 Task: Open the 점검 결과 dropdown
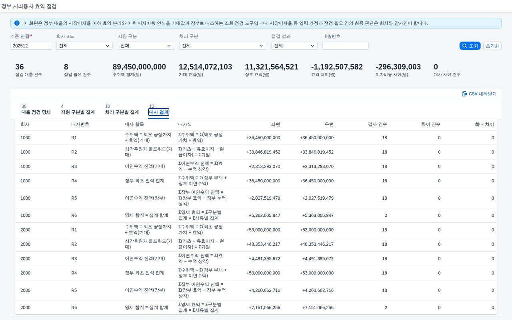(x=294, y=46)
